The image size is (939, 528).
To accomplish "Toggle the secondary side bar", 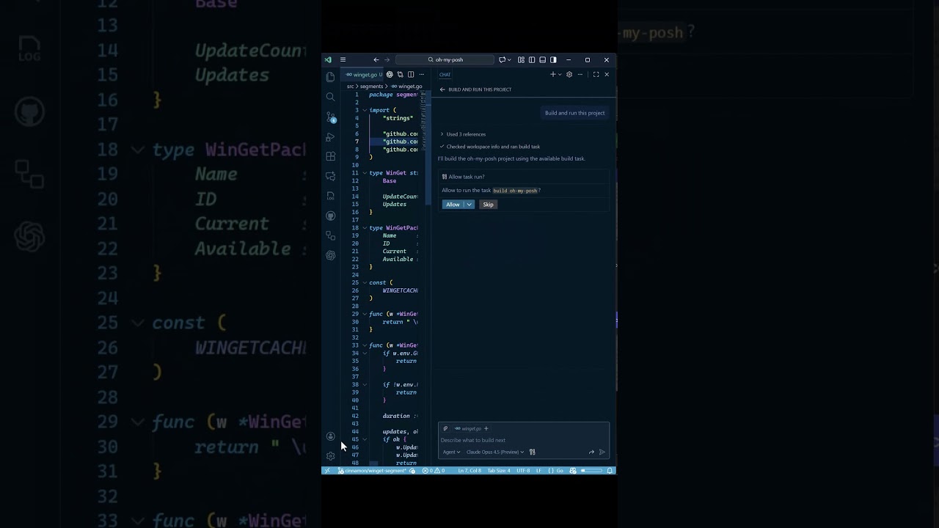I will (x=553, y=60).
